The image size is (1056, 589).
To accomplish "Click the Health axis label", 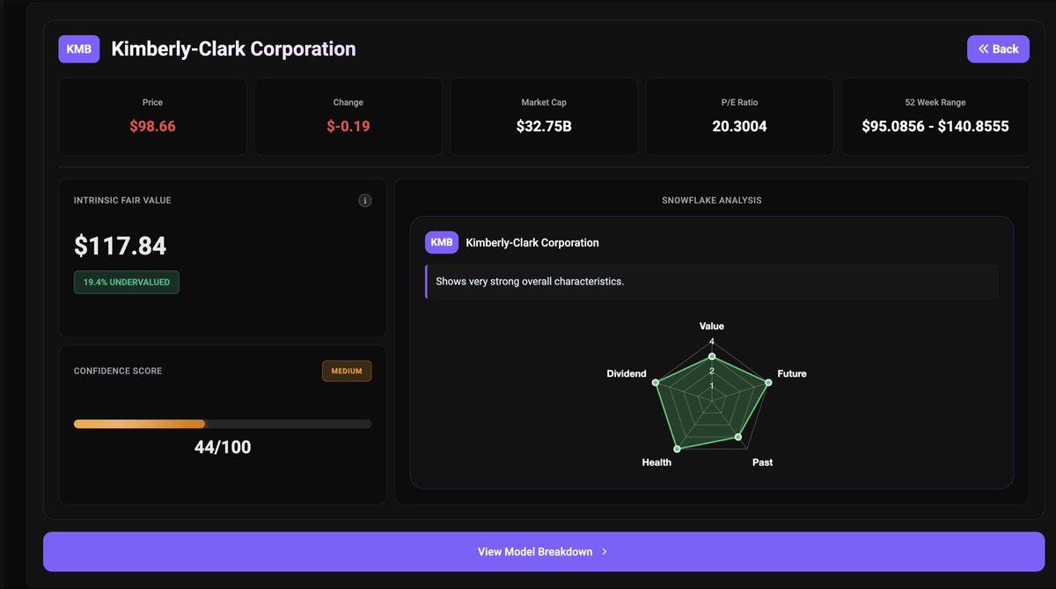I will pos(656,462).
